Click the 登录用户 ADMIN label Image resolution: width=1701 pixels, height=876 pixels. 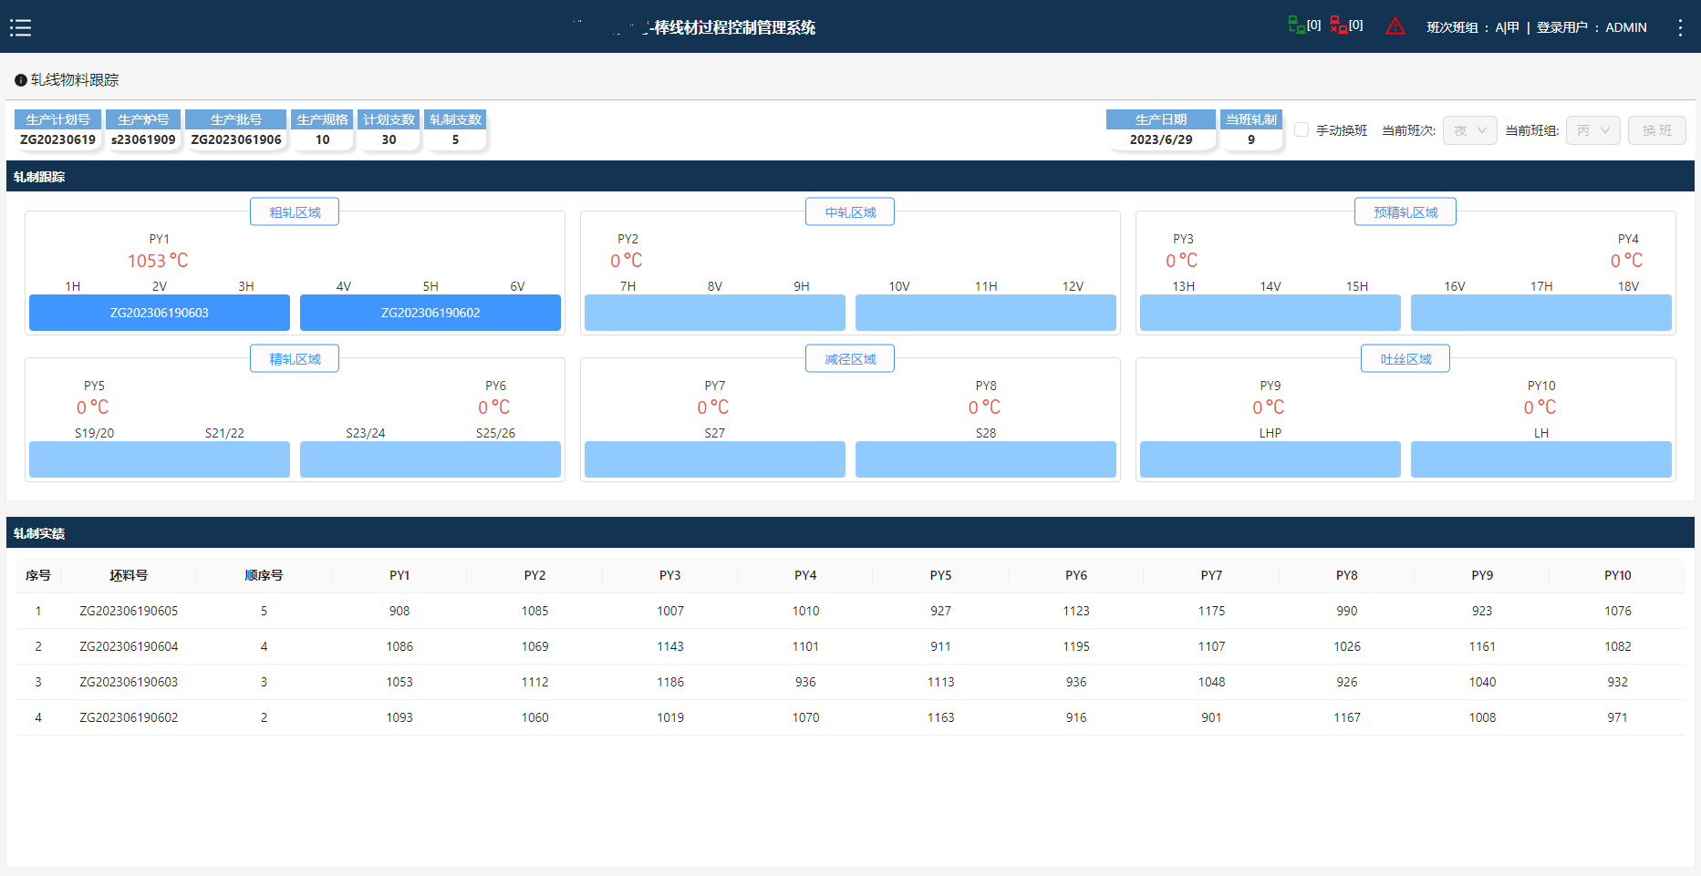pyautogui.click(x=1592, y=27)
